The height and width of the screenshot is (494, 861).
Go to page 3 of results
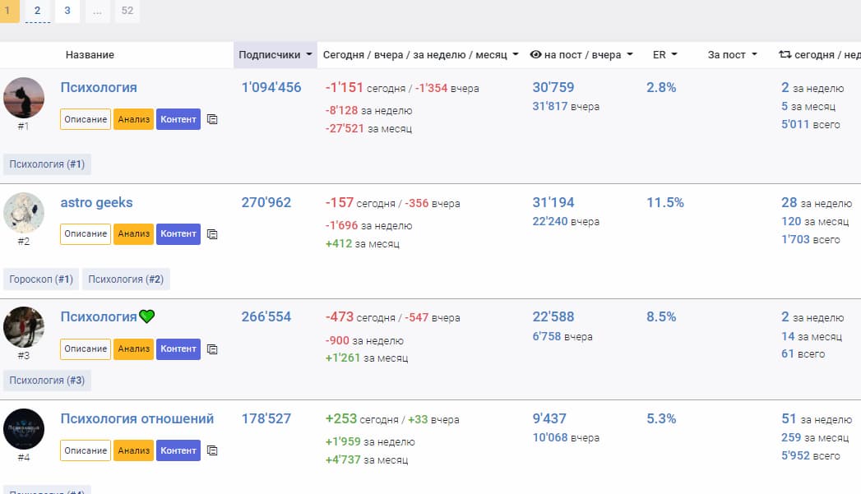pos(67,11)
